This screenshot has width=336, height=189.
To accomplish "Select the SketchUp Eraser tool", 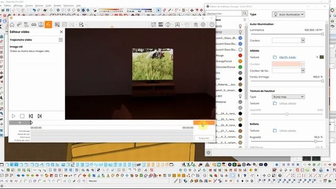I will point(164,10).
